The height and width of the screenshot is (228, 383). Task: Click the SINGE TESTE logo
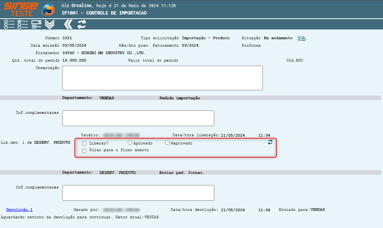pyautogui.click(x=21, y=9)
